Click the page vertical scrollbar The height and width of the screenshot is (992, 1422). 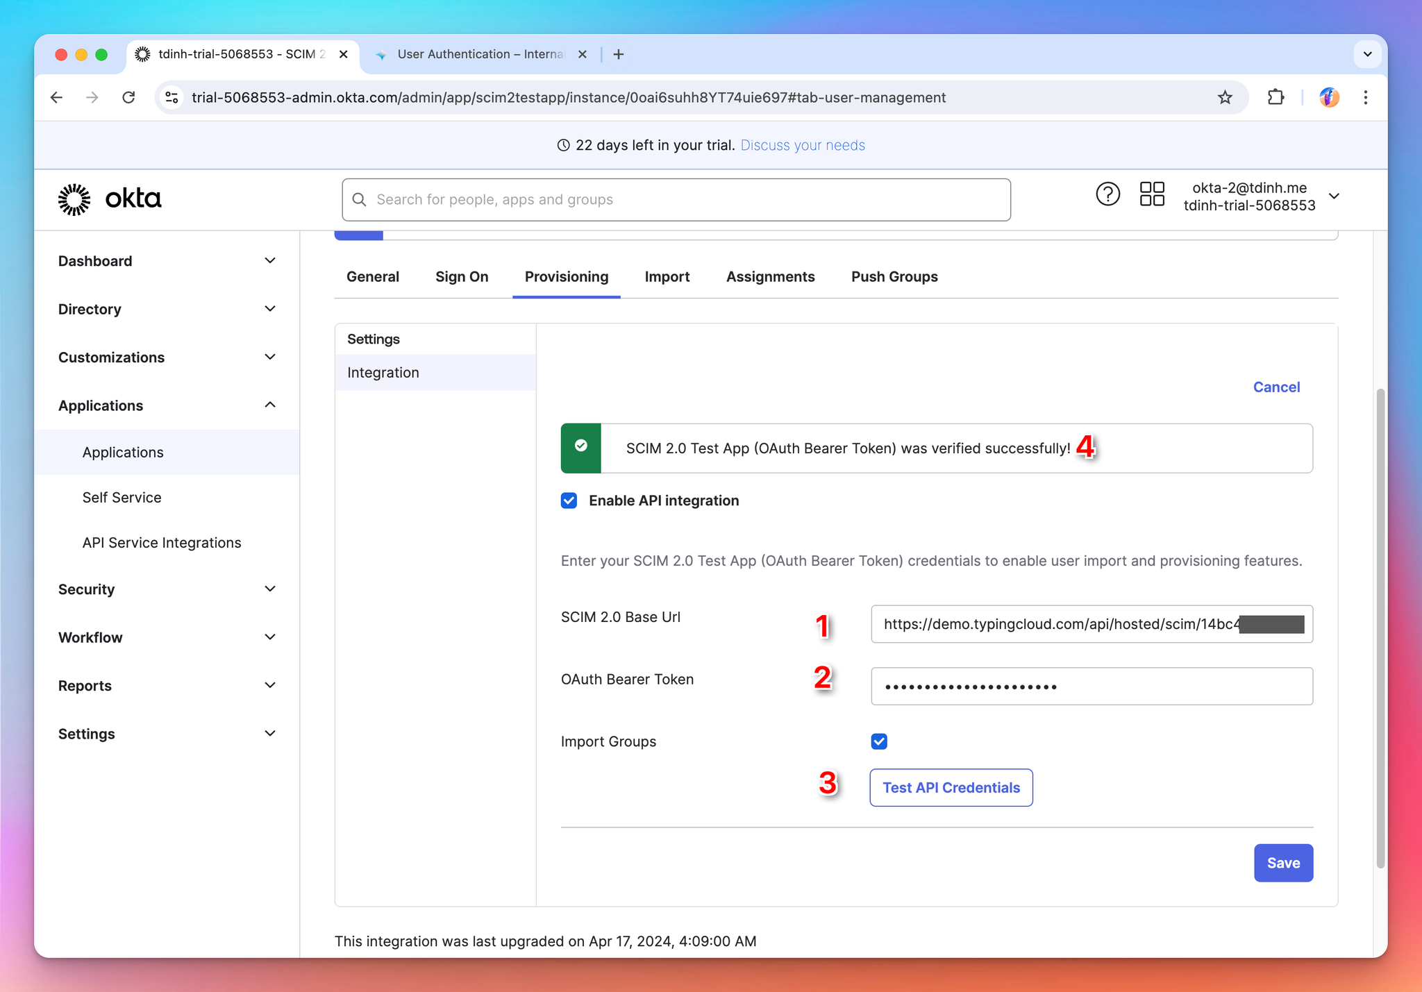[x=1380, y=628]
